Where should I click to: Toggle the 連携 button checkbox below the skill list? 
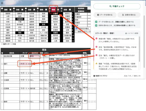77,31
